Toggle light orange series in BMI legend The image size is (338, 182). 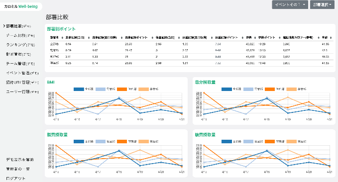[x=143, y=89]
